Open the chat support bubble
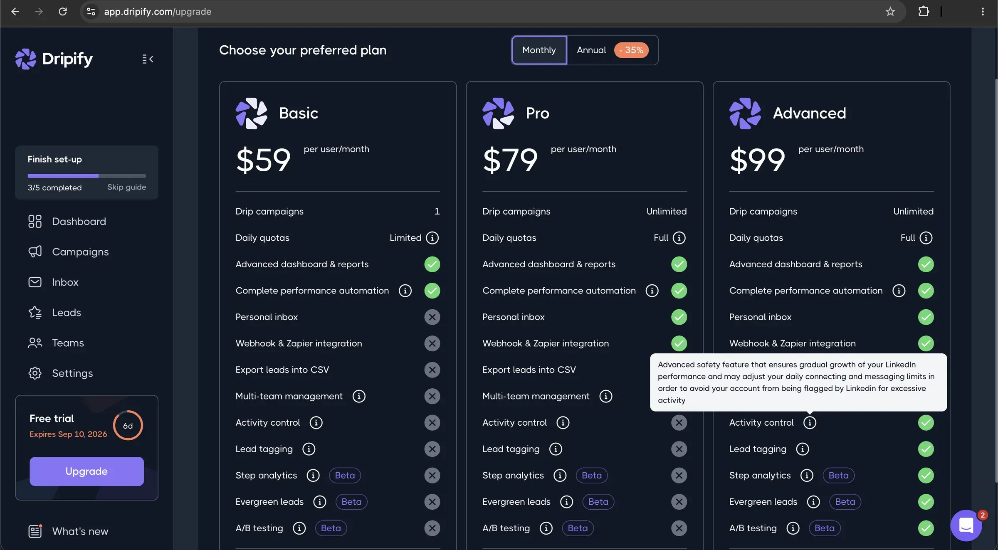This screenshot has height=550, width=998. [966, 525]
